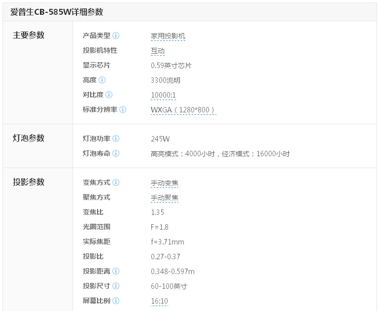Click the 实际焦距 label
380x311 pixels.
[97, 242]
